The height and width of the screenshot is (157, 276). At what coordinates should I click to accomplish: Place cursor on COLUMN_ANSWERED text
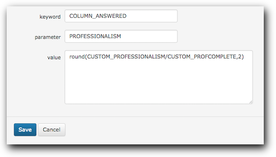98,16
